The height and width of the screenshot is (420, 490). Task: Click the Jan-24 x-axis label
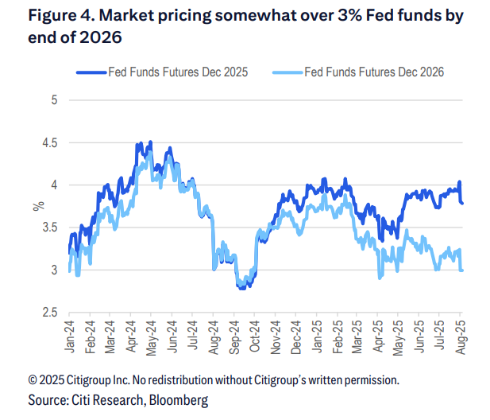pos(69,336)
